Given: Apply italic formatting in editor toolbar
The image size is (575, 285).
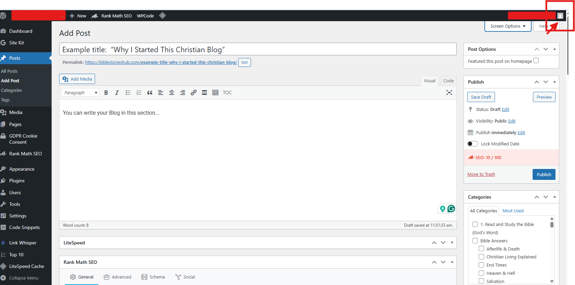Looking at the screenshot, I should (117, 92).
